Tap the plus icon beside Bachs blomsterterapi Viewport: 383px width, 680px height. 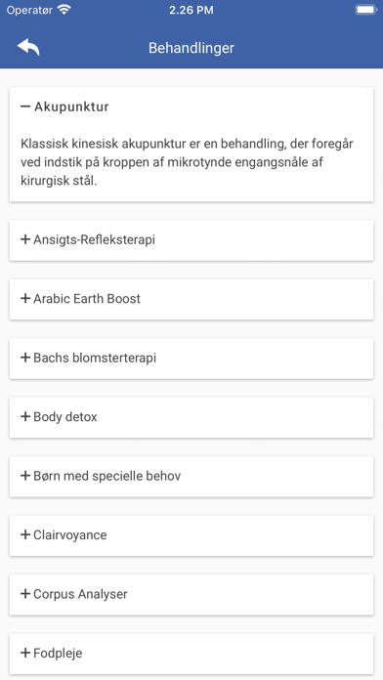(25, 358)
